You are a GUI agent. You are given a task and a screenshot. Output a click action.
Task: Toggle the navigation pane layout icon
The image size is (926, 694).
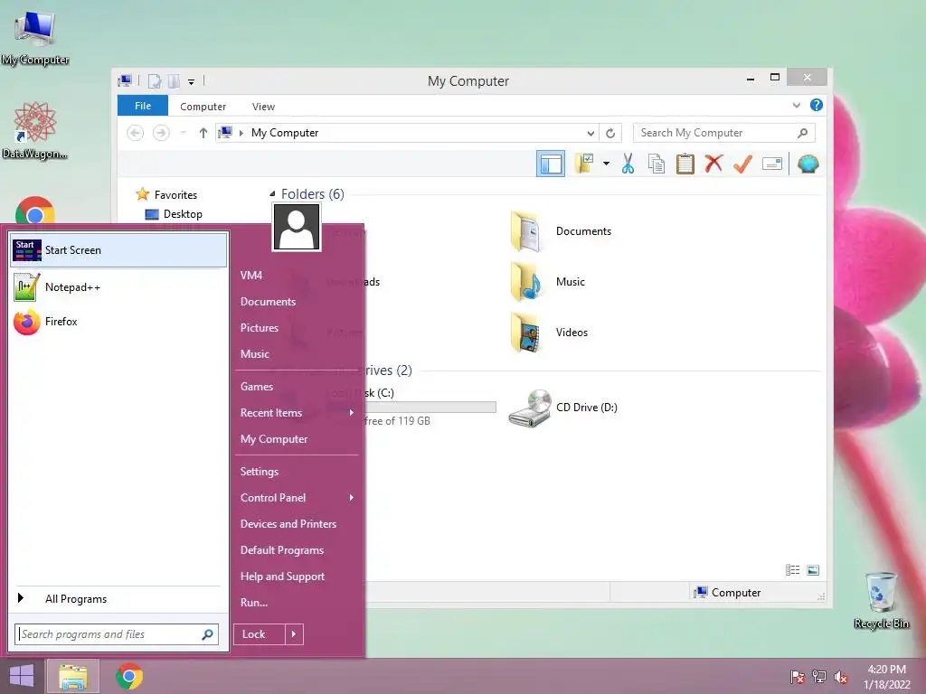point(551,164)
